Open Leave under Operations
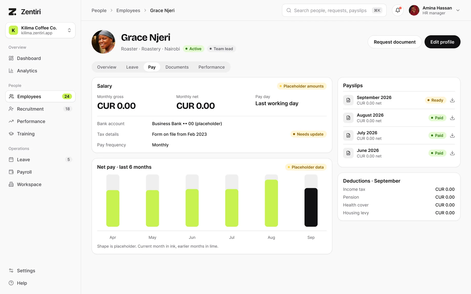471x294 pixels. coord(40,160)
